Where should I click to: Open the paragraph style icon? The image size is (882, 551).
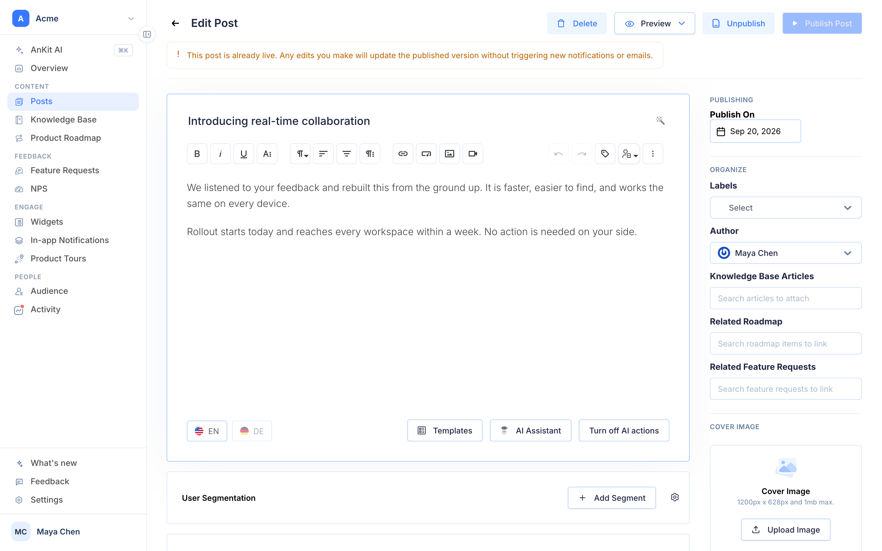click(x=370, y=154)
